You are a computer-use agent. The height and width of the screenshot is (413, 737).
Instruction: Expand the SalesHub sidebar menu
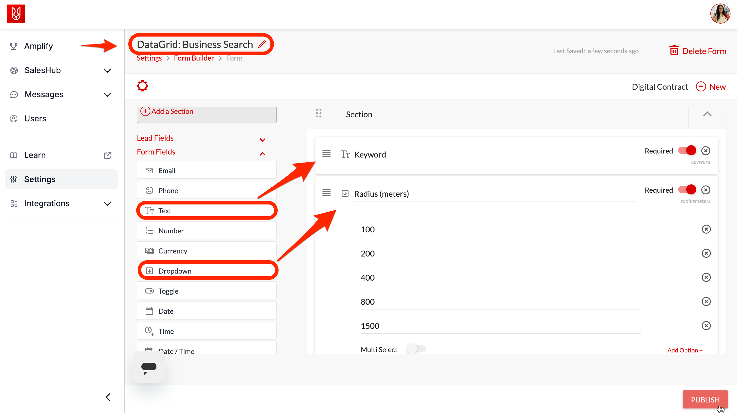coord(107,70)
